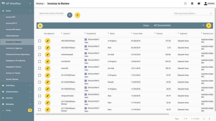Click the Administration sidebar icon
Screen dimensions: 216x121
[x=3, y=92]
